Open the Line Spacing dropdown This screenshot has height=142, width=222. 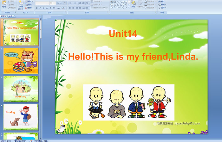[88, 3]
